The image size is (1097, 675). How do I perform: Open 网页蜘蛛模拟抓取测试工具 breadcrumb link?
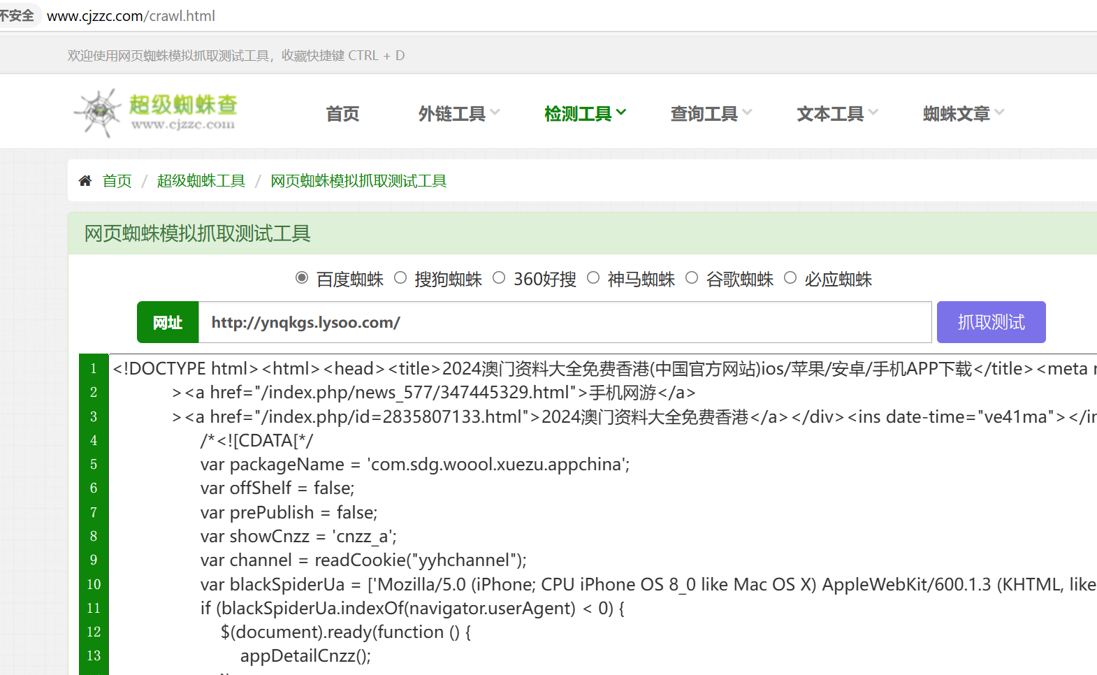[358, 181]
